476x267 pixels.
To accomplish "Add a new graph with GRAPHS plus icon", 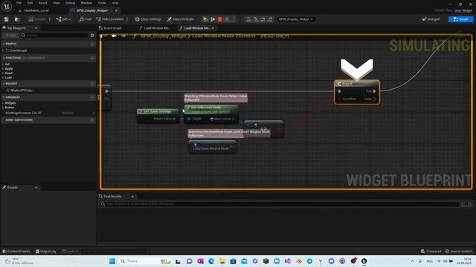I will coord(92,44).
